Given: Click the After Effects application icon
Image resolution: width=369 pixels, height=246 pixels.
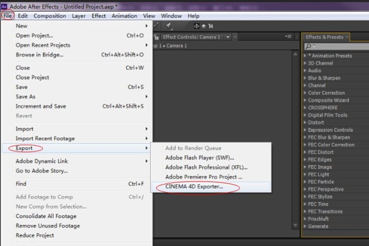Looking at the screenshot, I should [x=4, y=6].
